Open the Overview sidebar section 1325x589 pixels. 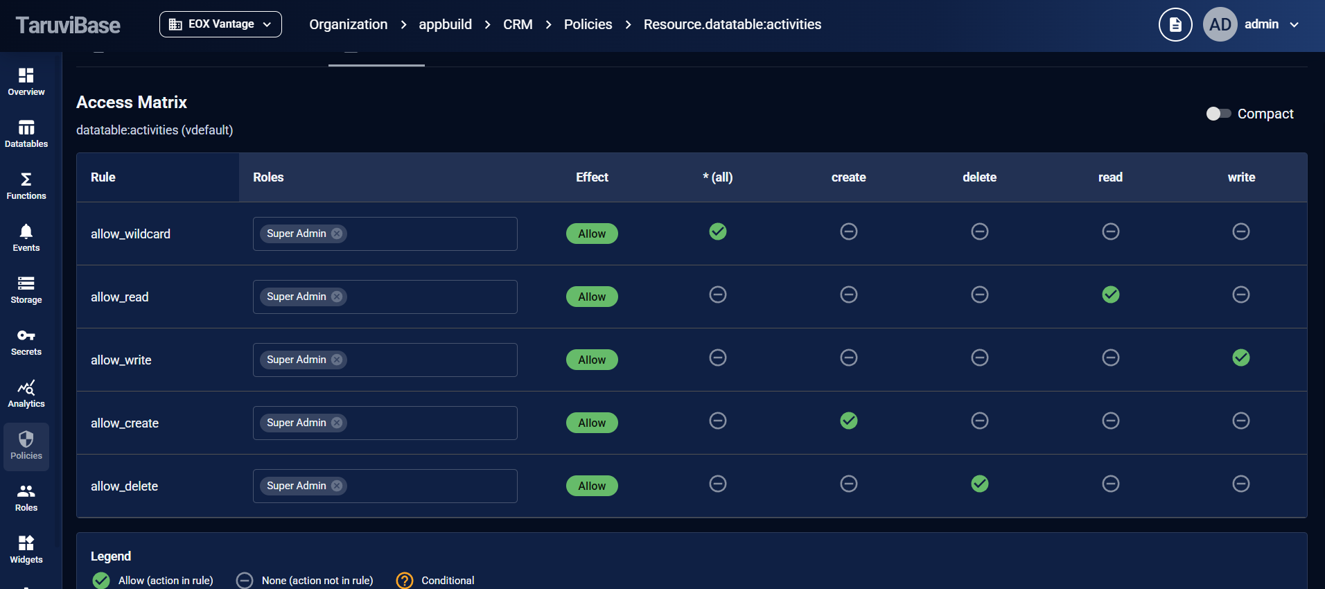pos(26,82)
